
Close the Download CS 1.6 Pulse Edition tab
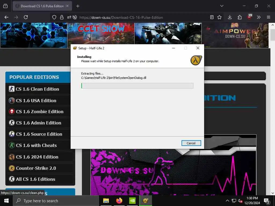coord(67,6)
